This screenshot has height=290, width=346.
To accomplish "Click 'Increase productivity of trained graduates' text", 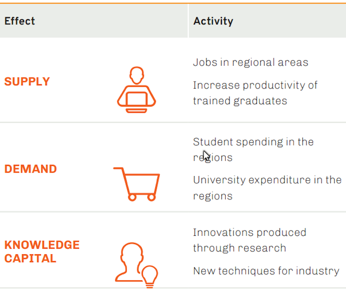I will point(255,93).
